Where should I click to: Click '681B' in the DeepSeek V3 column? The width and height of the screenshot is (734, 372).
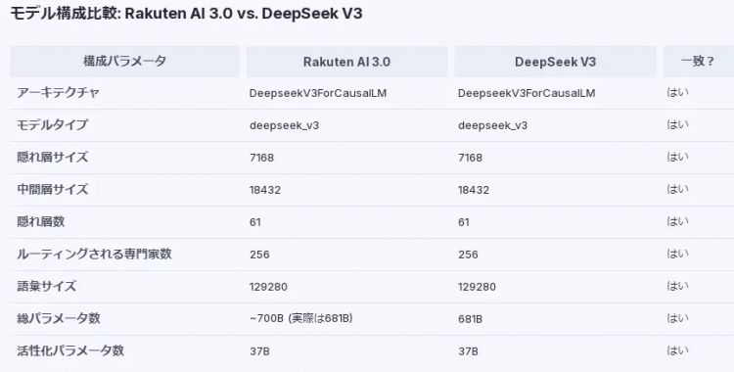[x=471, y=319]
